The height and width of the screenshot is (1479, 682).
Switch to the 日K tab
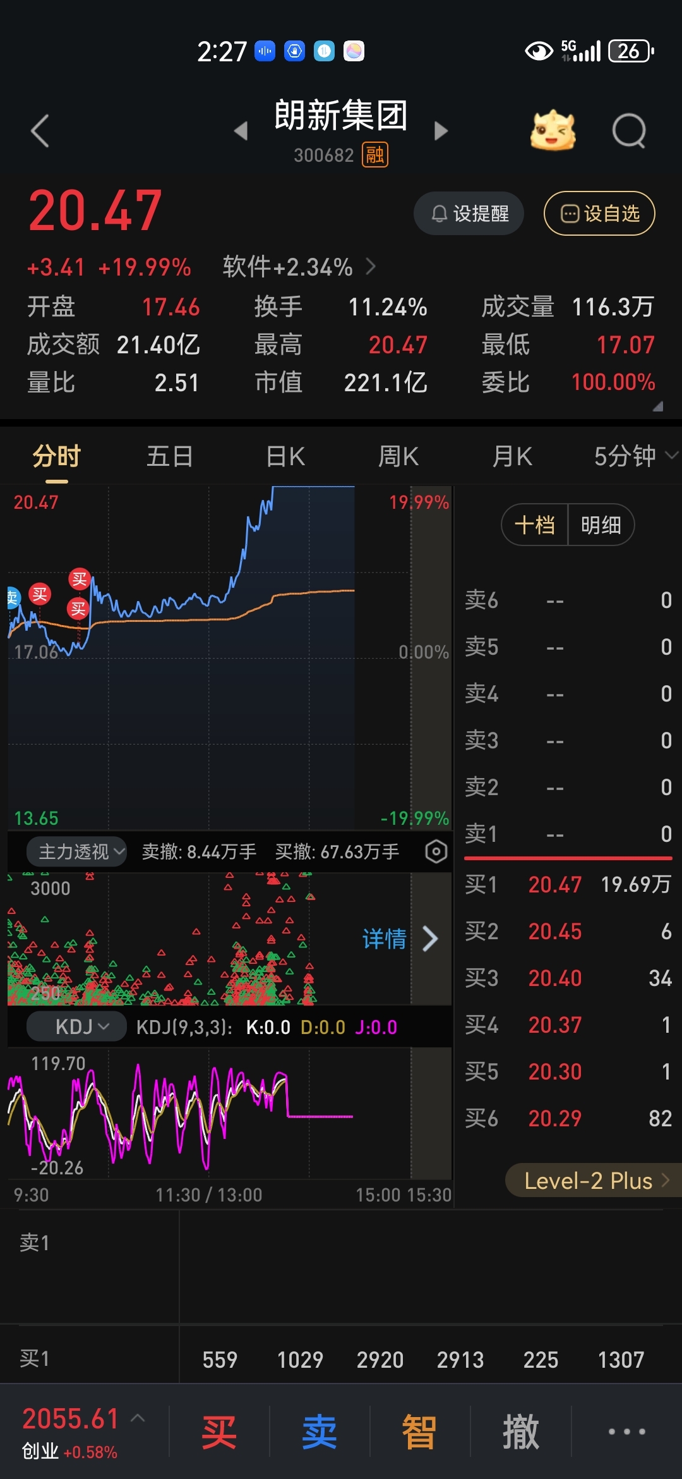click(285, 456)
